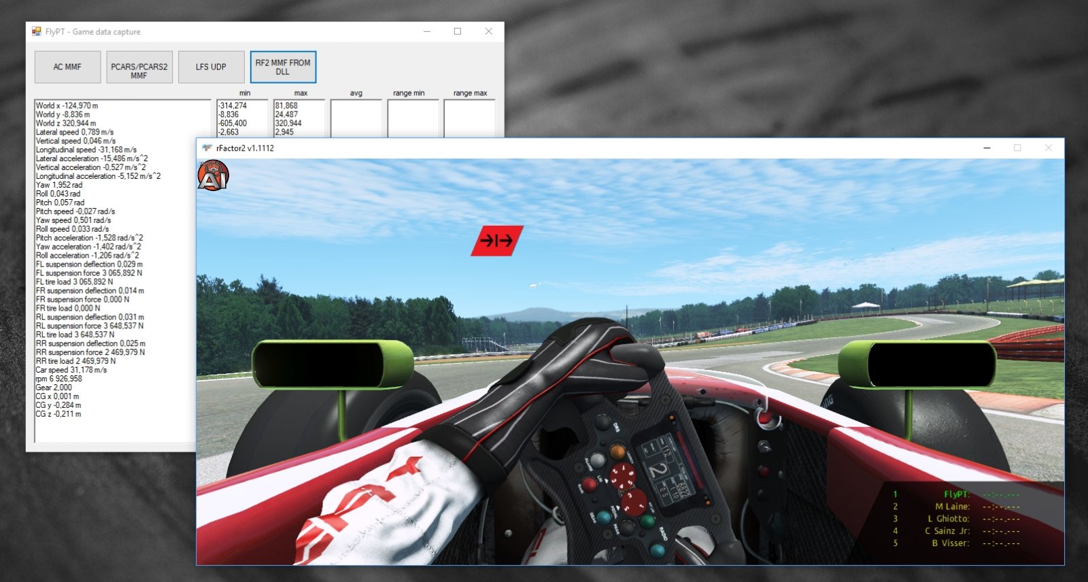This screenshot has width=1088, height=582.
Task: Click the left wing mirror in rFactor2
Action: (333, 364)
